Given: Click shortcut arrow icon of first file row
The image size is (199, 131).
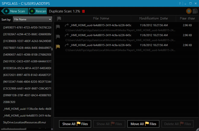Looking at the screenshot, I should 67,25.
